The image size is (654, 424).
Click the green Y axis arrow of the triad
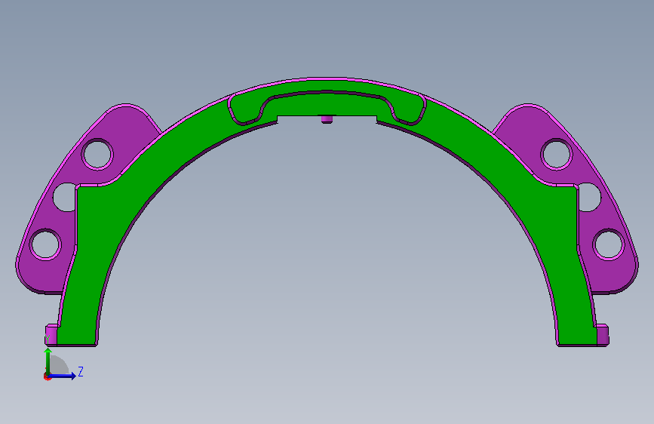(48, 360)
